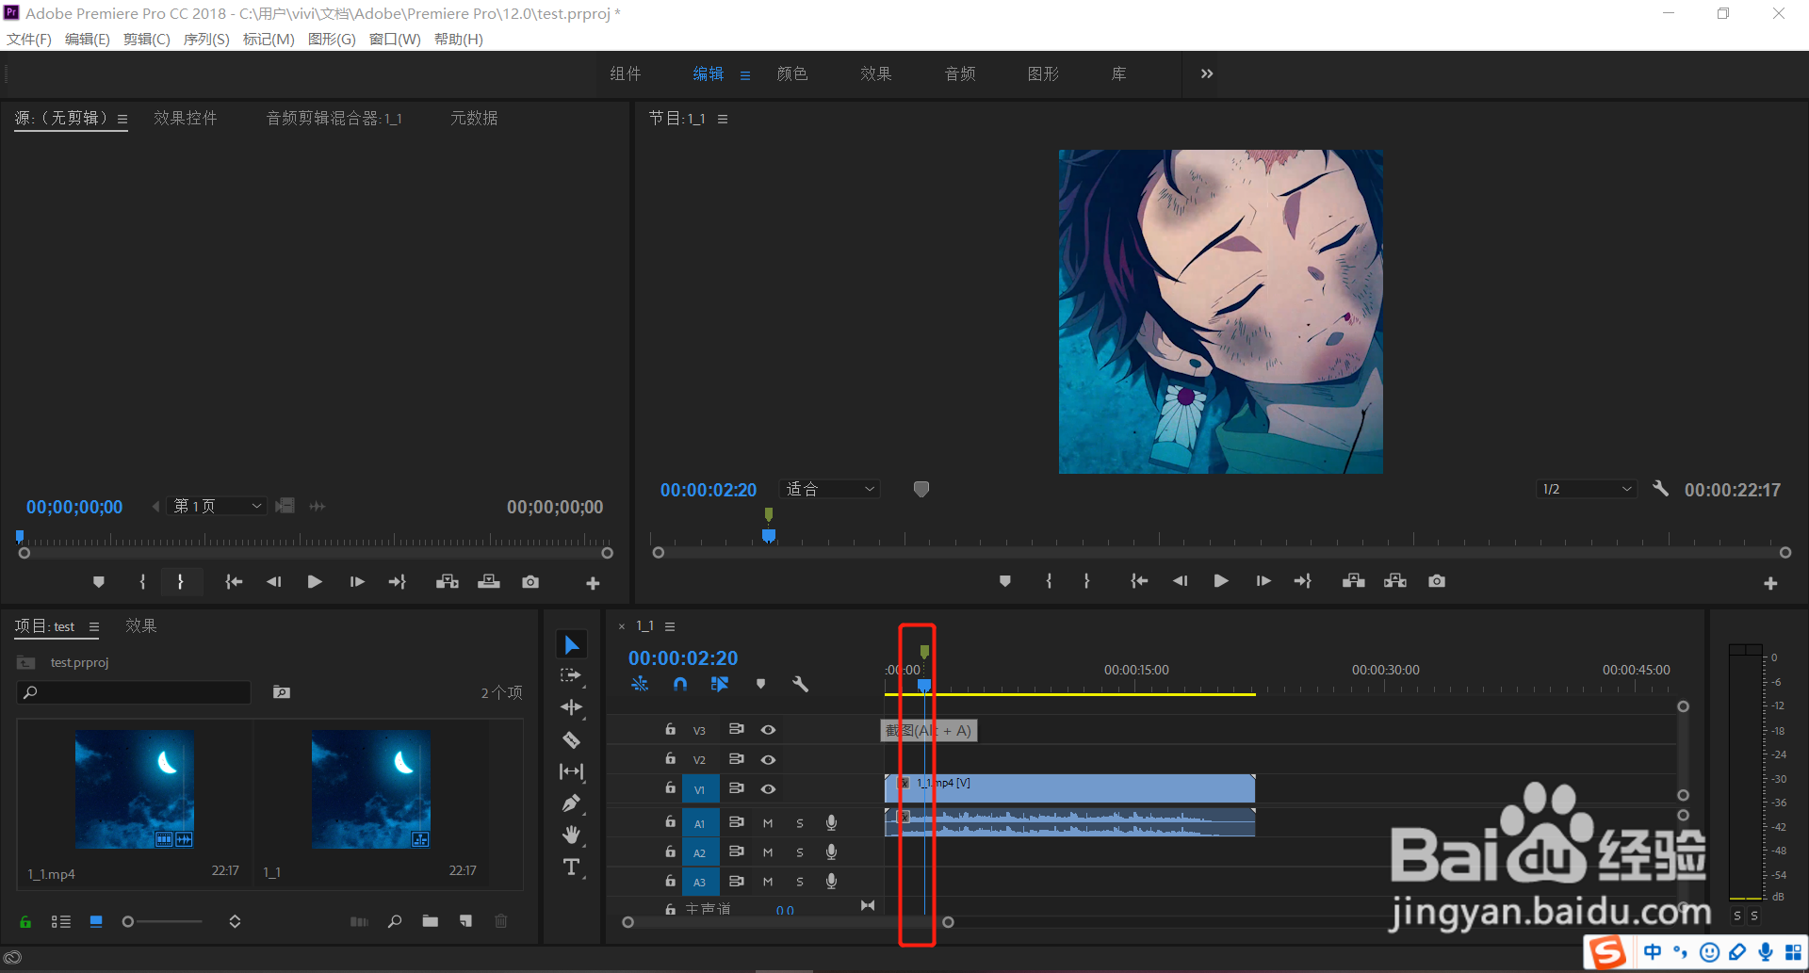This screenshot has width=1809, height=973.
Task: Click Overwrite button in source monitor
Action: tap(489, 582)
